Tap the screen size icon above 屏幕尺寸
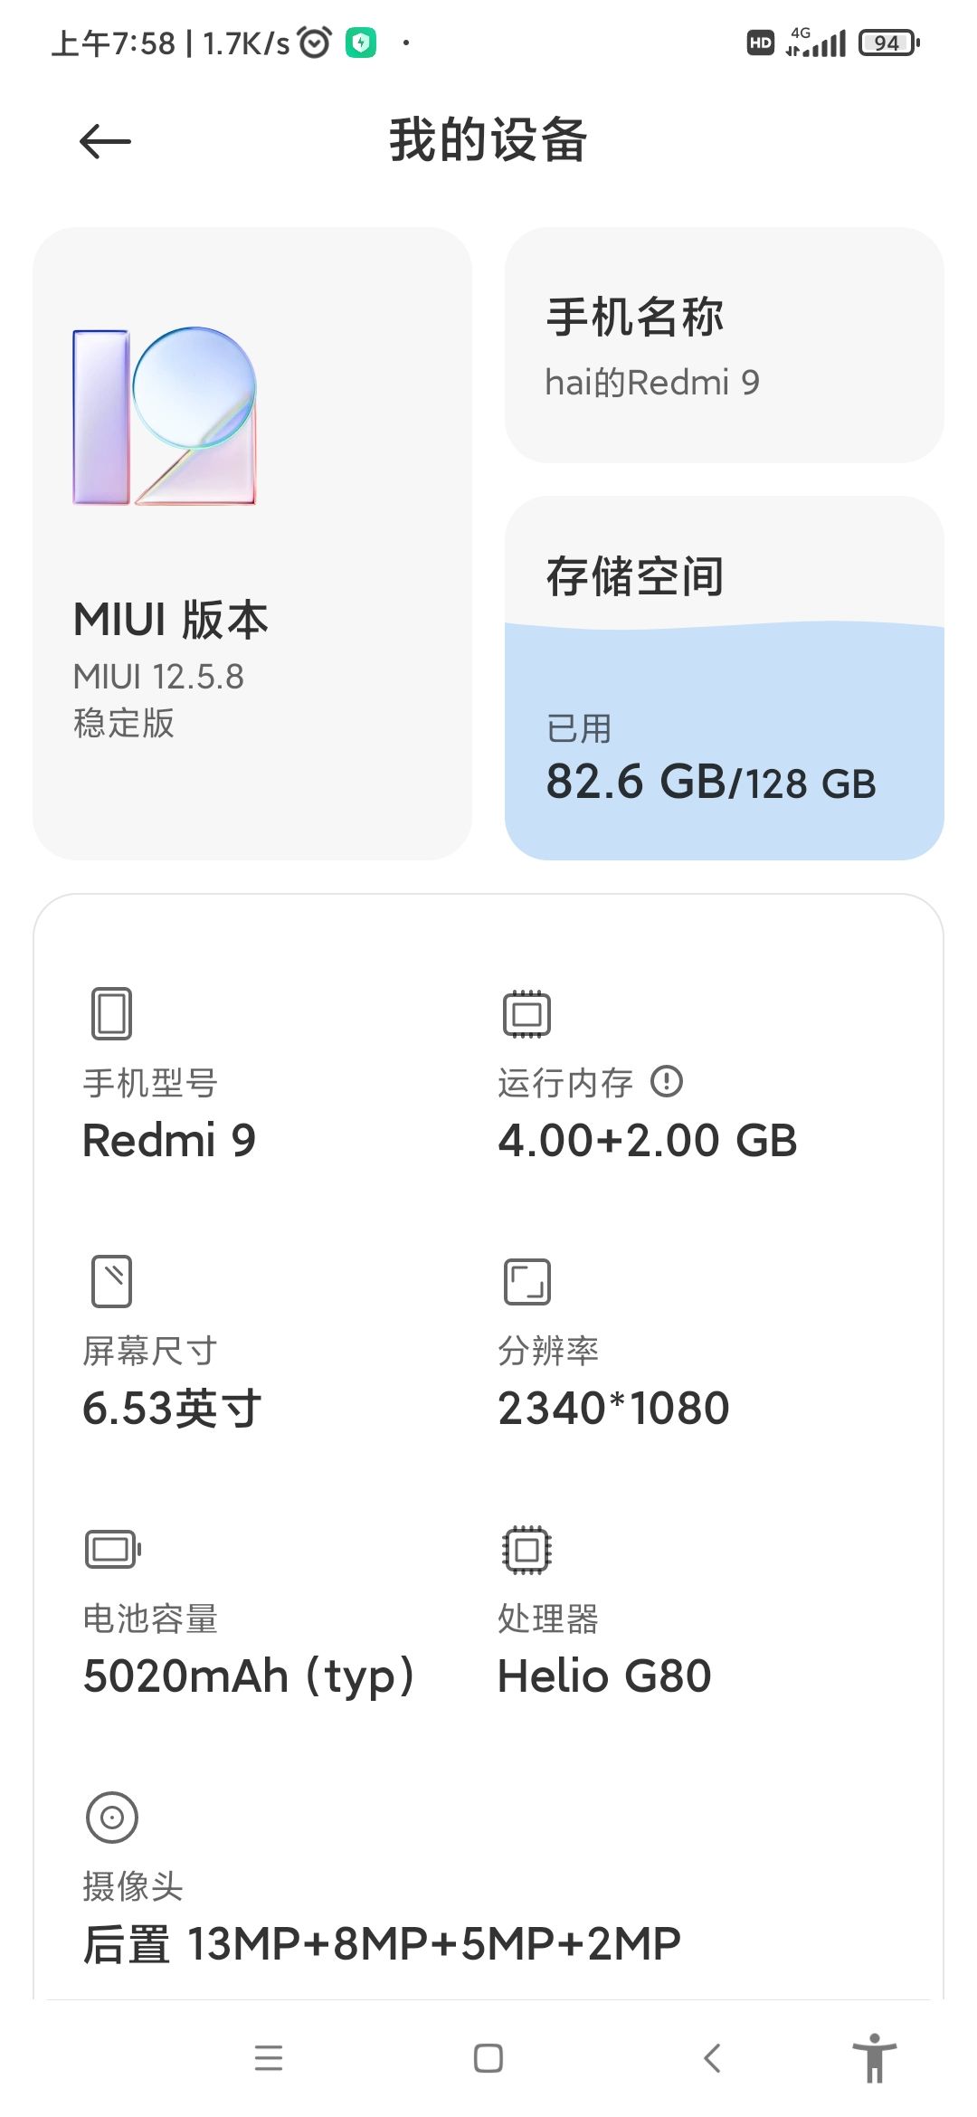This screenshot has height=2117, width=977. [x=112, y=1281]
